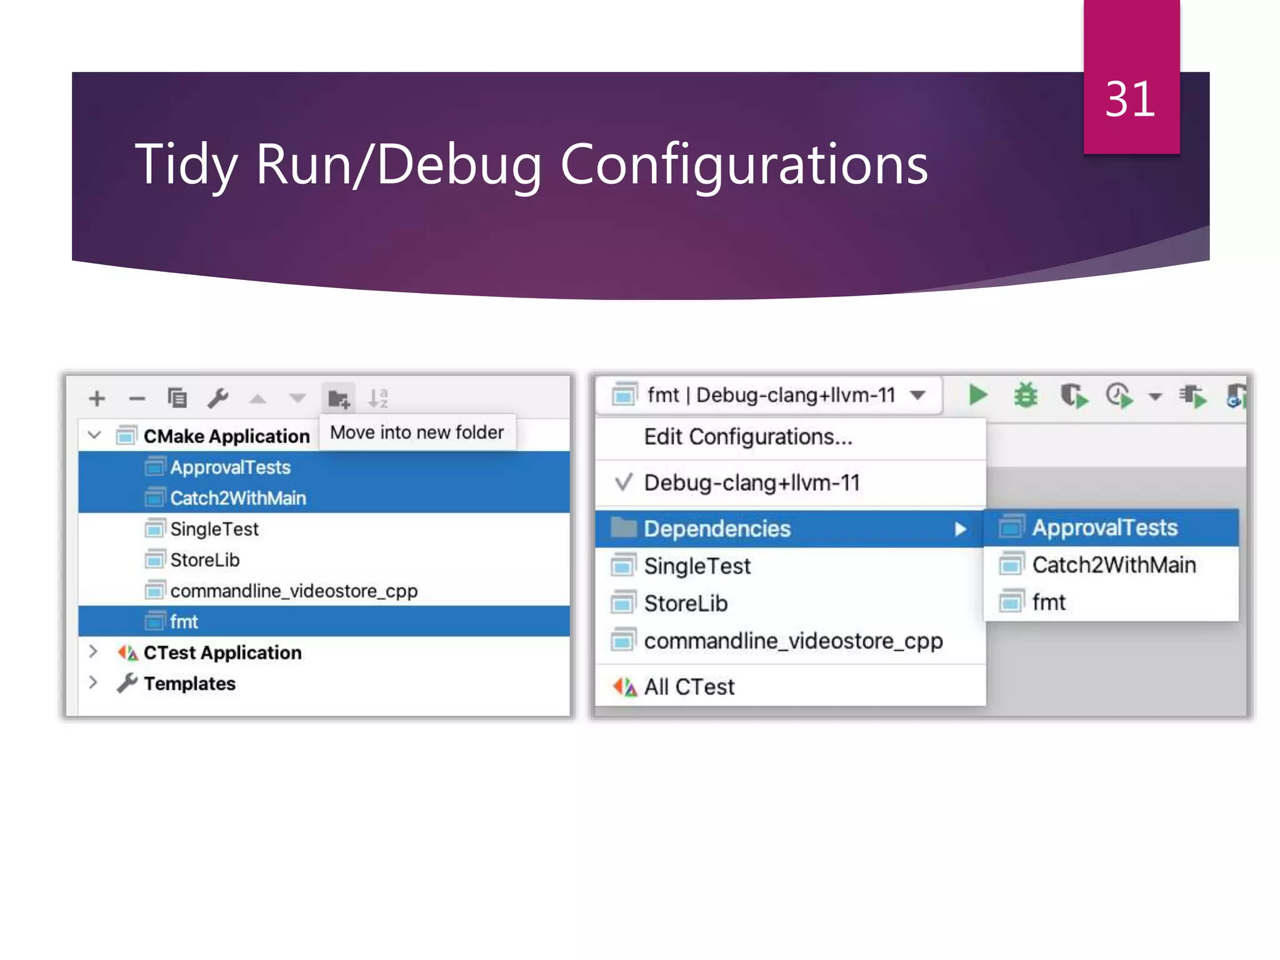Click the Dependencies submenu arrow
Image resolution: width=1280 pixels, height=960 pixels.
pyautogui.click(x=961, y=529)
